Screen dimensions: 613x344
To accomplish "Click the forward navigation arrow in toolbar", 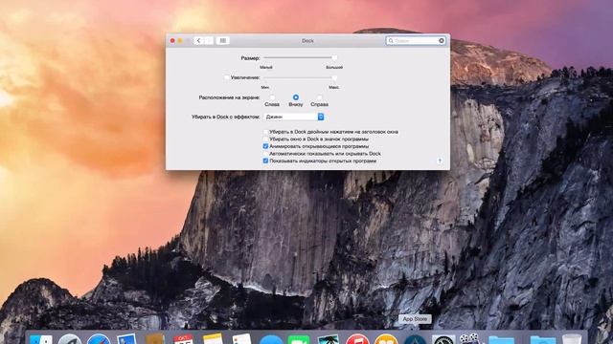I will tap(209, 40).
